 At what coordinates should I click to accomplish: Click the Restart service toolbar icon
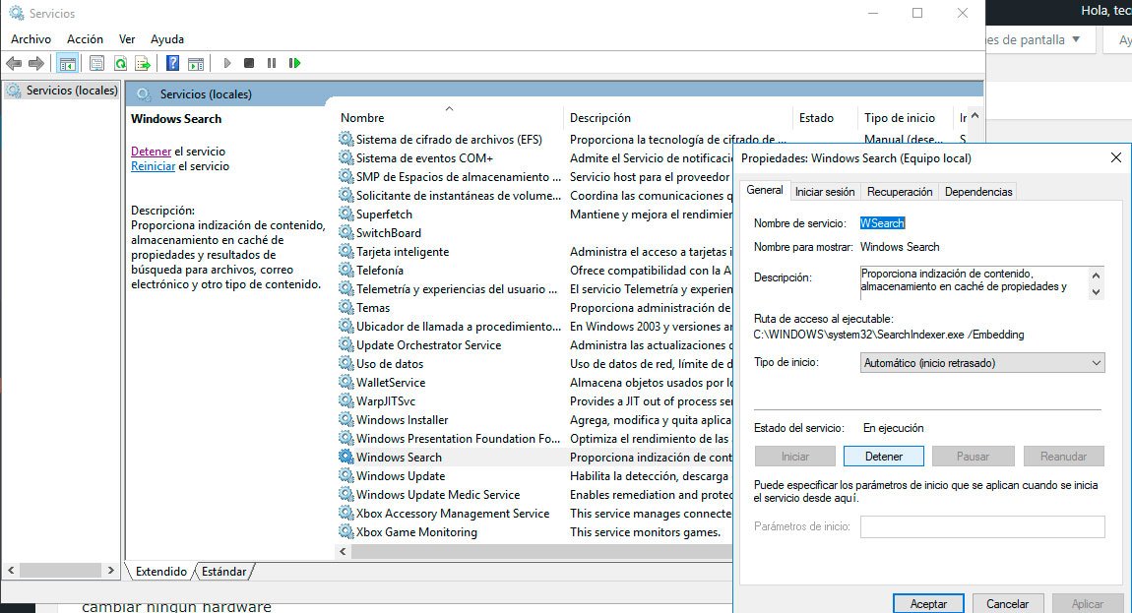coord(294,64)
